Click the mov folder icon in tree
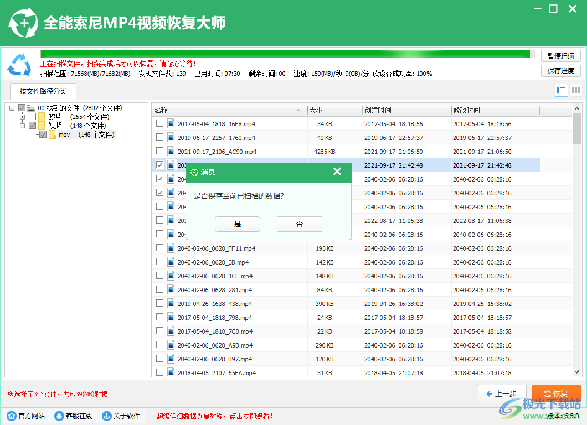 (x=52, y=134)
